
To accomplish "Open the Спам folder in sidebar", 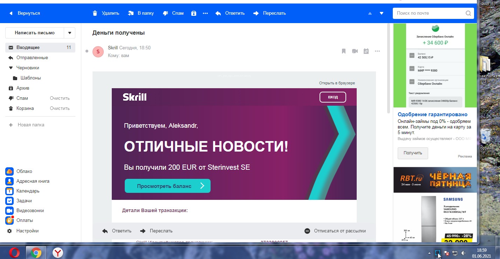I will pos(22,98).
